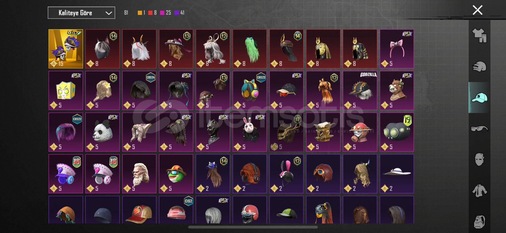The image size is (506, 233).
Task: Pick the panda head item
Action: 102,132
